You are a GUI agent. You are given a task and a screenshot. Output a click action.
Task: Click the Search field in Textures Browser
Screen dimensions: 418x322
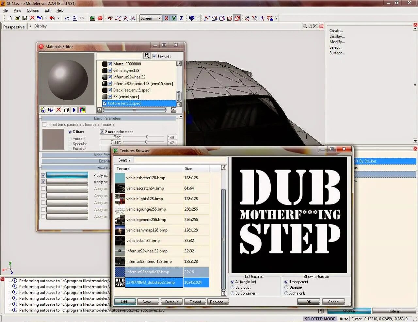pyautogui.click(x=179, y=160)
